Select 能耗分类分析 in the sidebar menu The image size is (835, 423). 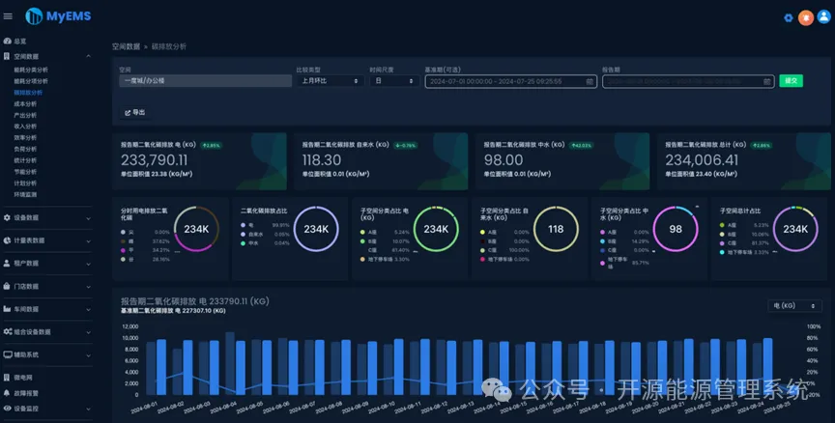[31, 70]
